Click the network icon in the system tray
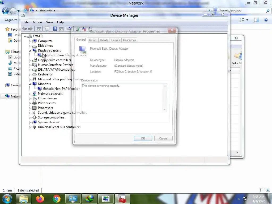The height and width of the screenshot is (204, 272). pyautogui.click(x=245, y=199)
